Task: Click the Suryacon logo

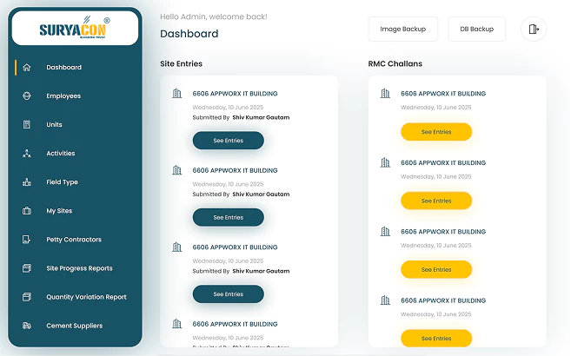Action: 75,29
